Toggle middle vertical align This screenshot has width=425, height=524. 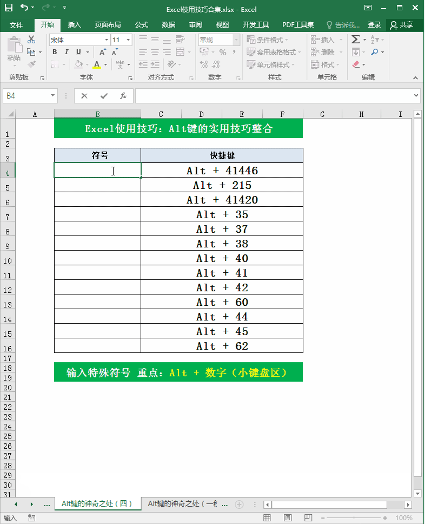155,40
